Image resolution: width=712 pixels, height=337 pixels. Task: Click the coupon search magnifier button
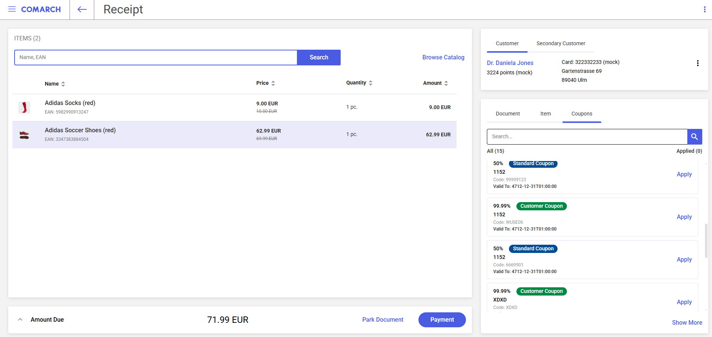click(694, 137)
